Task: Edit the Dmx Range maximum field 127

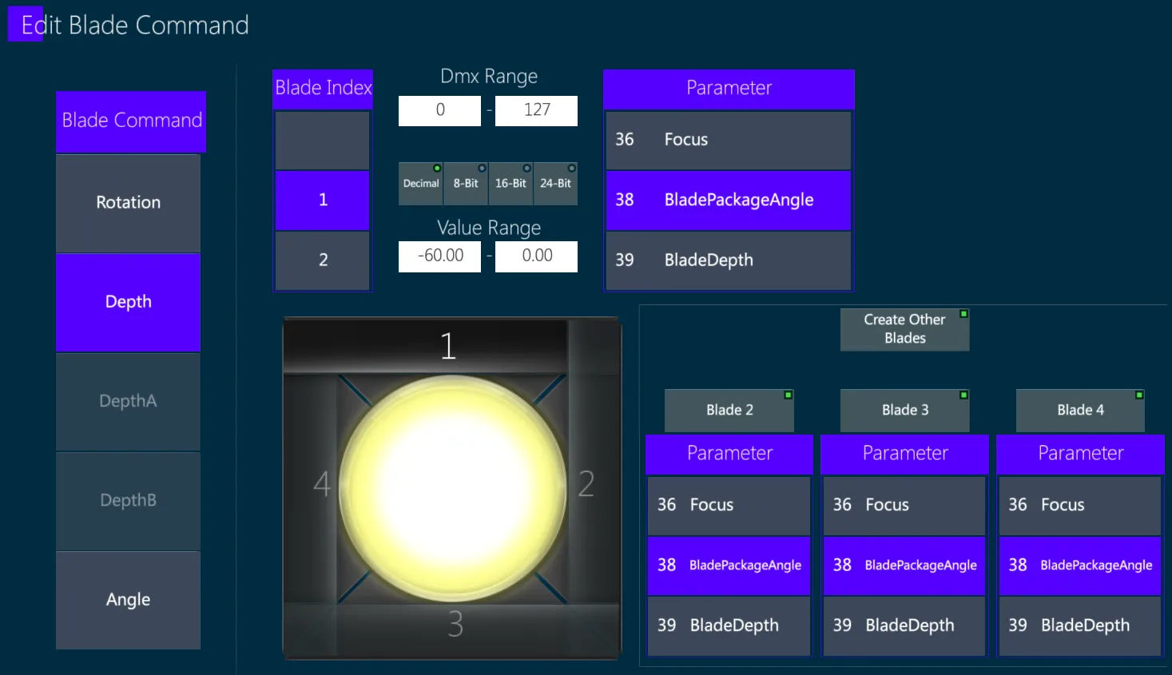Action: coord(536,110)
